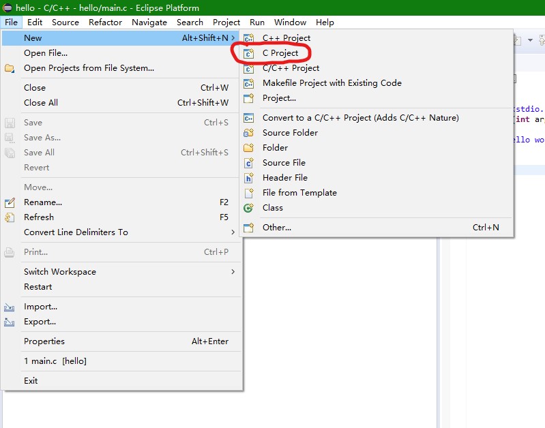The width and height of the screenshot is (545, 428).
Task: Click the Import... label in File menu
Action: click(x=41, y=307)
